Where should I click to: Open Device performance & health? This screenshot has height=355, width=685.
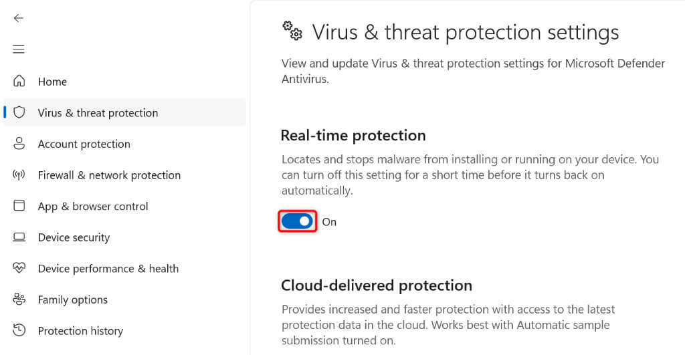coord(108,269)
